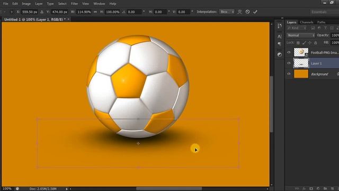Lock image pixels brush icon

coord(304,43)
